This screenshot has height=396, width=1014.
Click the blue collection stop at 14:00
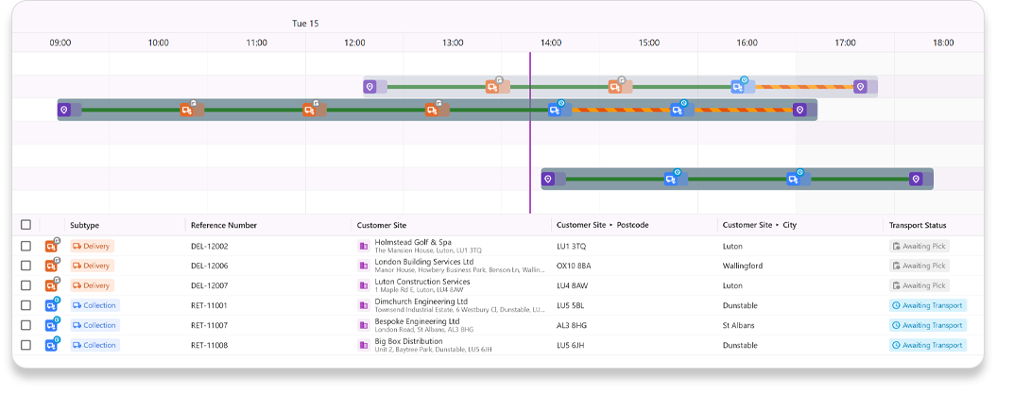coord(555,110)
